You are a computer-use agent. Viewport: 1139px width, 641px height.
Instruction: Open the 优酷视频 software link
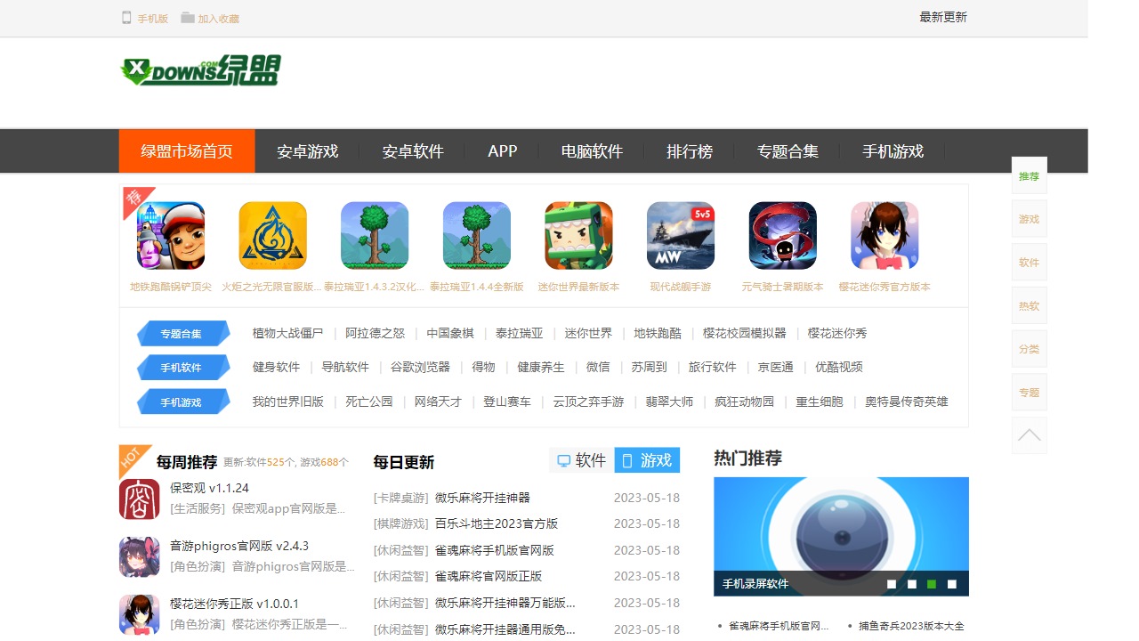point(839,367)
